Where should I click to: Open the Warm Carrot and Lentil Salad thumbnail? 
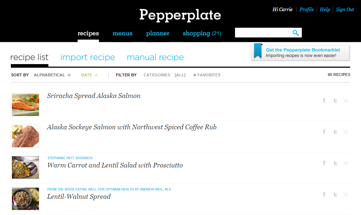(25, 167)
